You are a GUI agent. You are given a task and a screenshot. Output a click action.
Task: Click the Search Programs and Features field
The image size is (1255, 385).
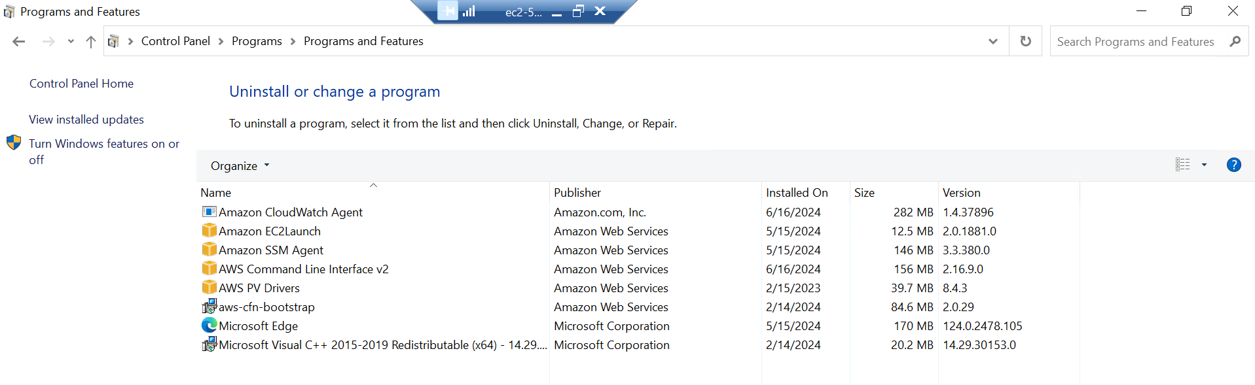tap(1139, 41)
